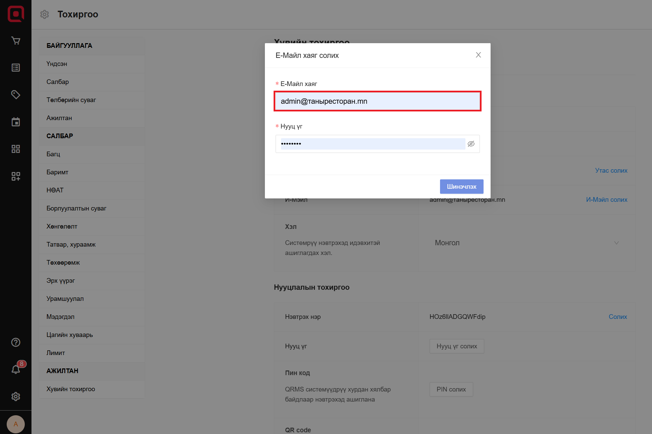This screenshot has width=652, height=434.
Task: Open Хувийн тохиргоо menu item
Action: point(71,389)
